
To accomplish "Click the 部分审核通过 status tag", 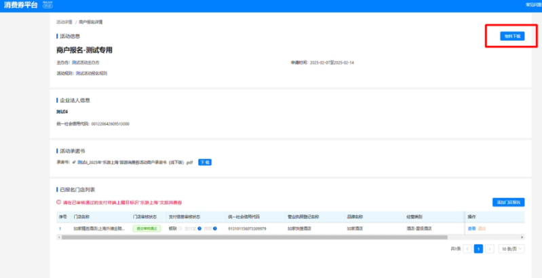I will pyautogui.click(x=147, y=229).
